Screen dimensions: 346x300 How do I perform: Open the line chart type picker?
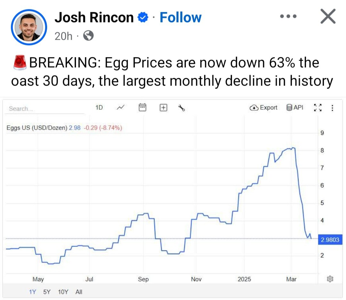(x=121, y=108)
